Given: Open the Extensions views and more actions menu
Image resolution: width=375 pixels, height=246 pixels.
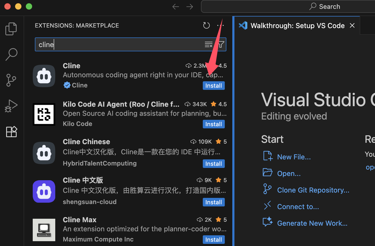Looking at the screenshot, I should [x=220, y=25].
